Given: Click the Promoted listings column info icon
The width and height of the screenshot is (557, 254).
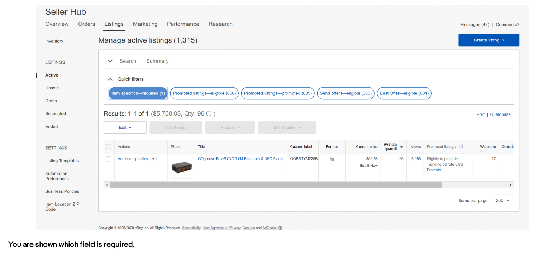Looking at the screenshot, I should (461, 146).
